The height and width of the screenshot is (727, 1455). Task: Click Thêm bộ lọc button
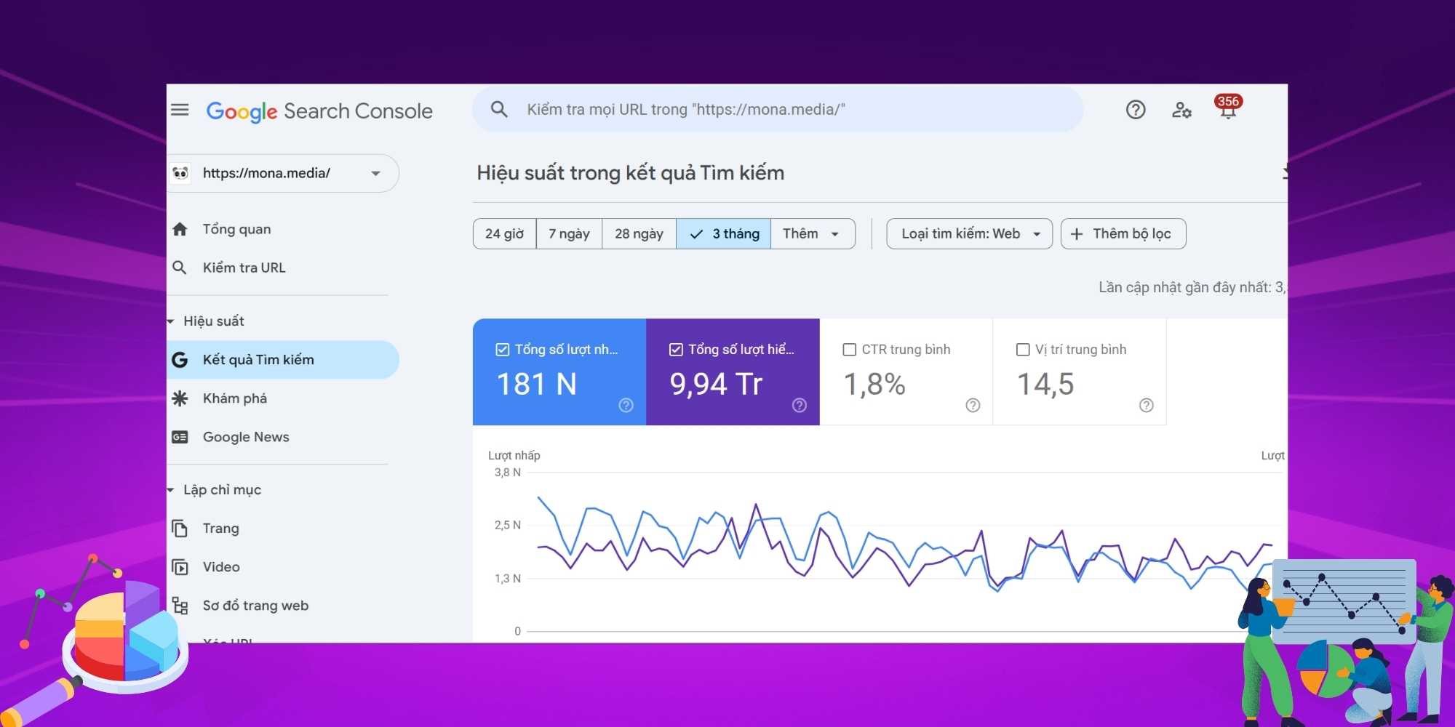pyautogui.click(x=1123, y=233)
